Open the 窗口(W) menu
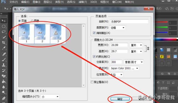This screenshot has width=178, height=103. point(117,2)
